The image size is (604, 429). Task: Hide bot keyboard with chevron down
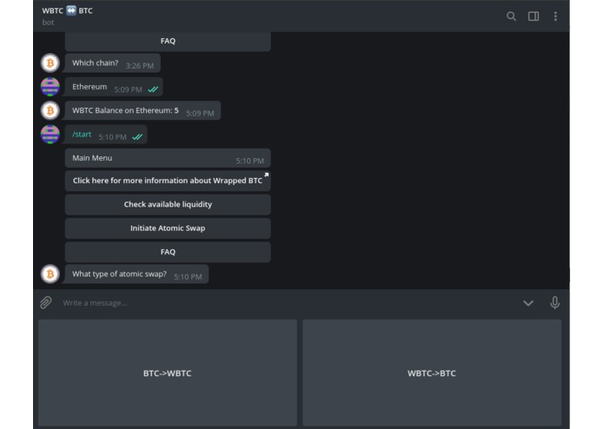click(528, 303)
